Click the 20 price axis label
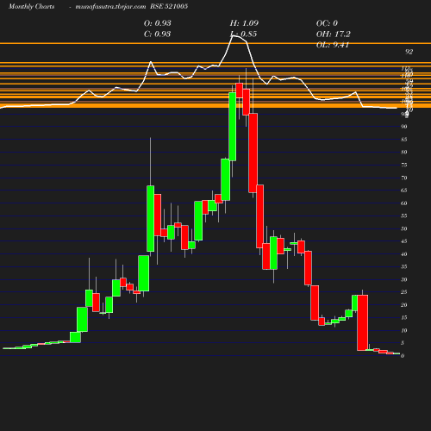 pos(404,305)
